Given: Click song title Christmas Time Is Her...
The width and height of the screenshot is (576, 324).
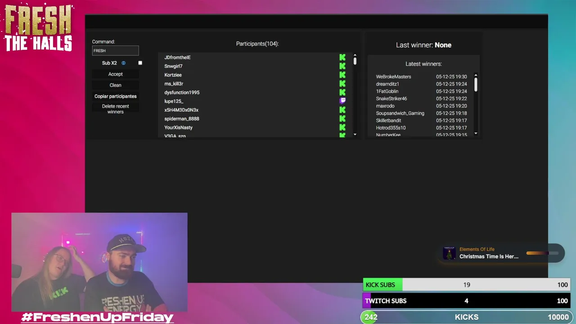Looking at the screenshot, I should (x=489, y=256).
